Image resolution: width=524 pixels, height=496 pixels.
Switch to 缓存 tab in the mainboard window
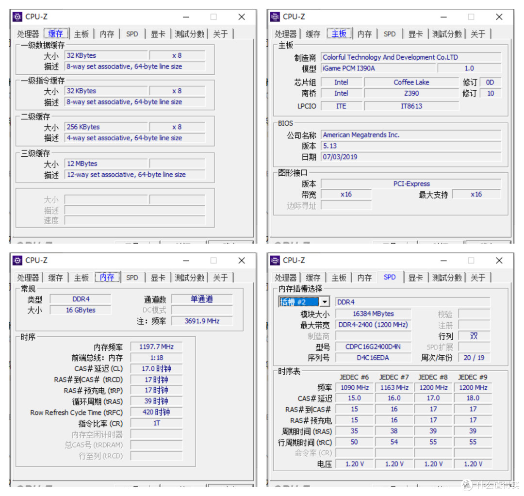coord(313,34)
